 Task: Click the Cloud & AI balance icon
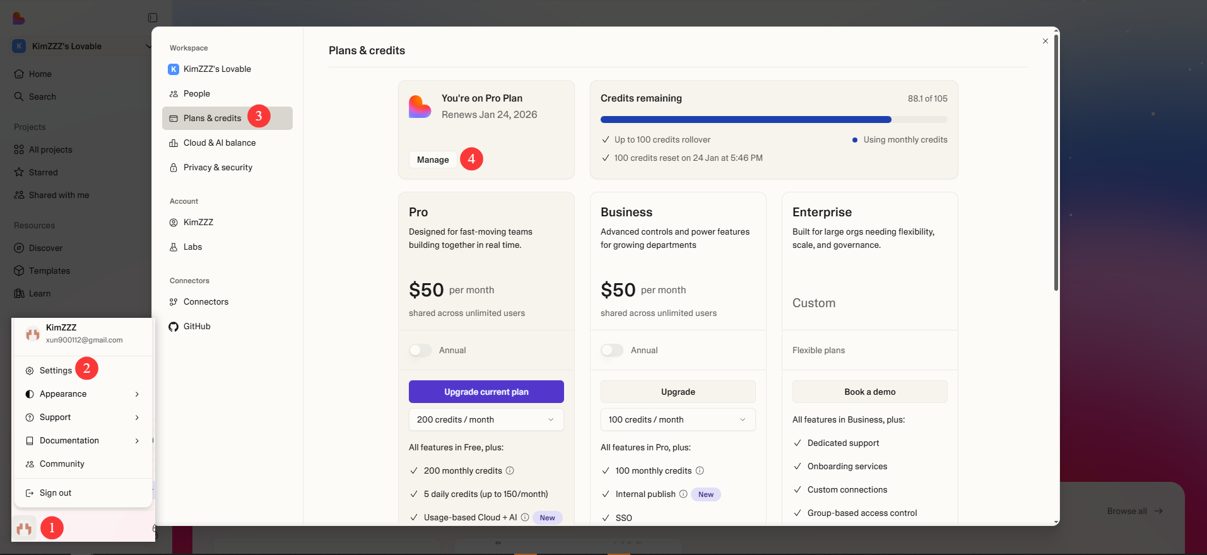174,143
